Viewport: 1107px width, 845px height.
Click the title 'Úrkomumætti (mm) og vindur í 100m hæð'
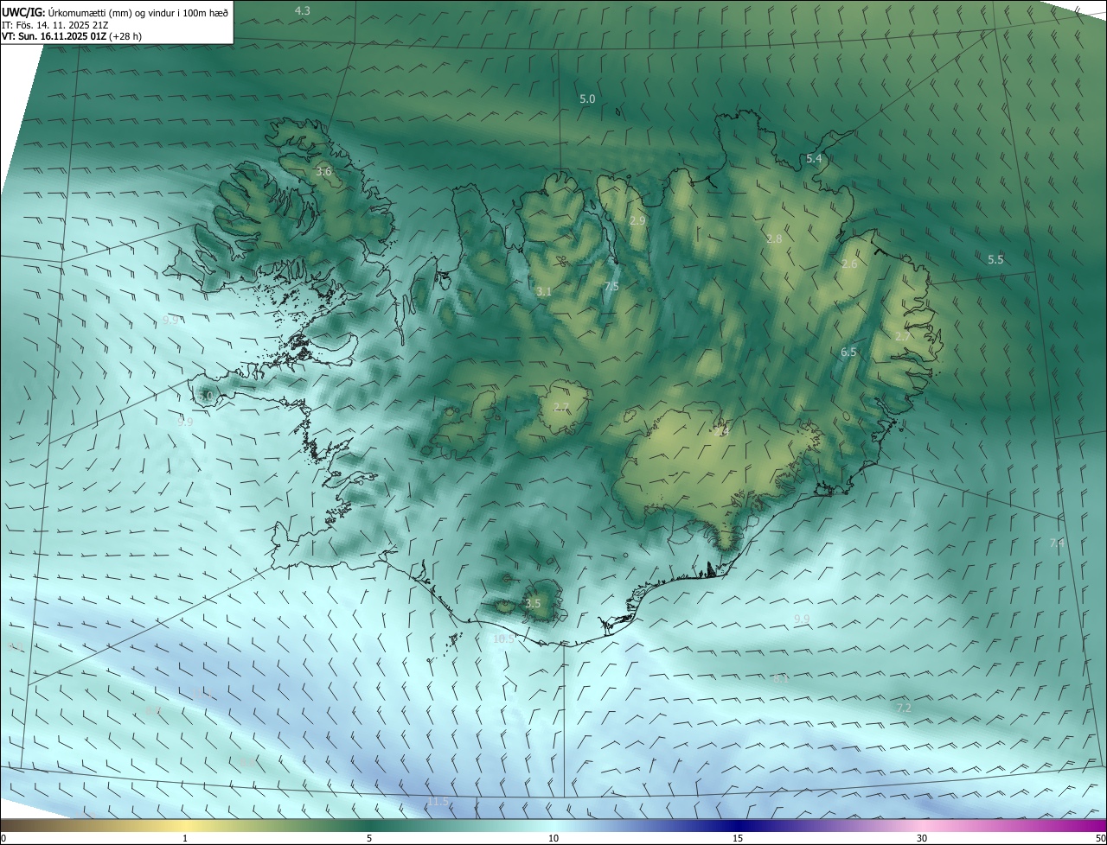[x=138, y=12]
